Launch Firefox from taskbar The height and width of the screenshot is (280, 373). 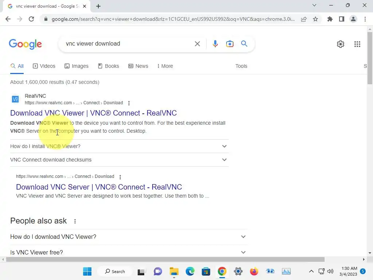pos(254,271)
